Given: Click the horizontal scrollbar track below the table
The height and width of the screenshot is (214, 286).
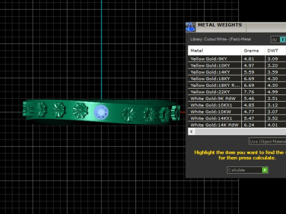Looking at the screenshot, I should point(240,131).
